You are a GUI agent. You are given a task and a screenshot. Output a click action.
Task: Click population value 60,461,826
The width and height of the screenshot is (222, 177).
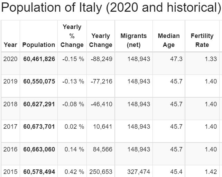click(39, 59)
